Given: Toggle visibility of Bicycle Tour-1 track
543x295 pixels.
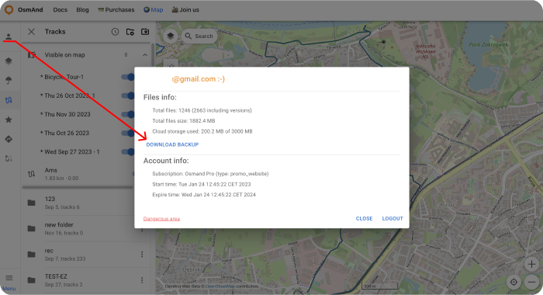Looking at the screenshot, I should [x=128, y=77].
